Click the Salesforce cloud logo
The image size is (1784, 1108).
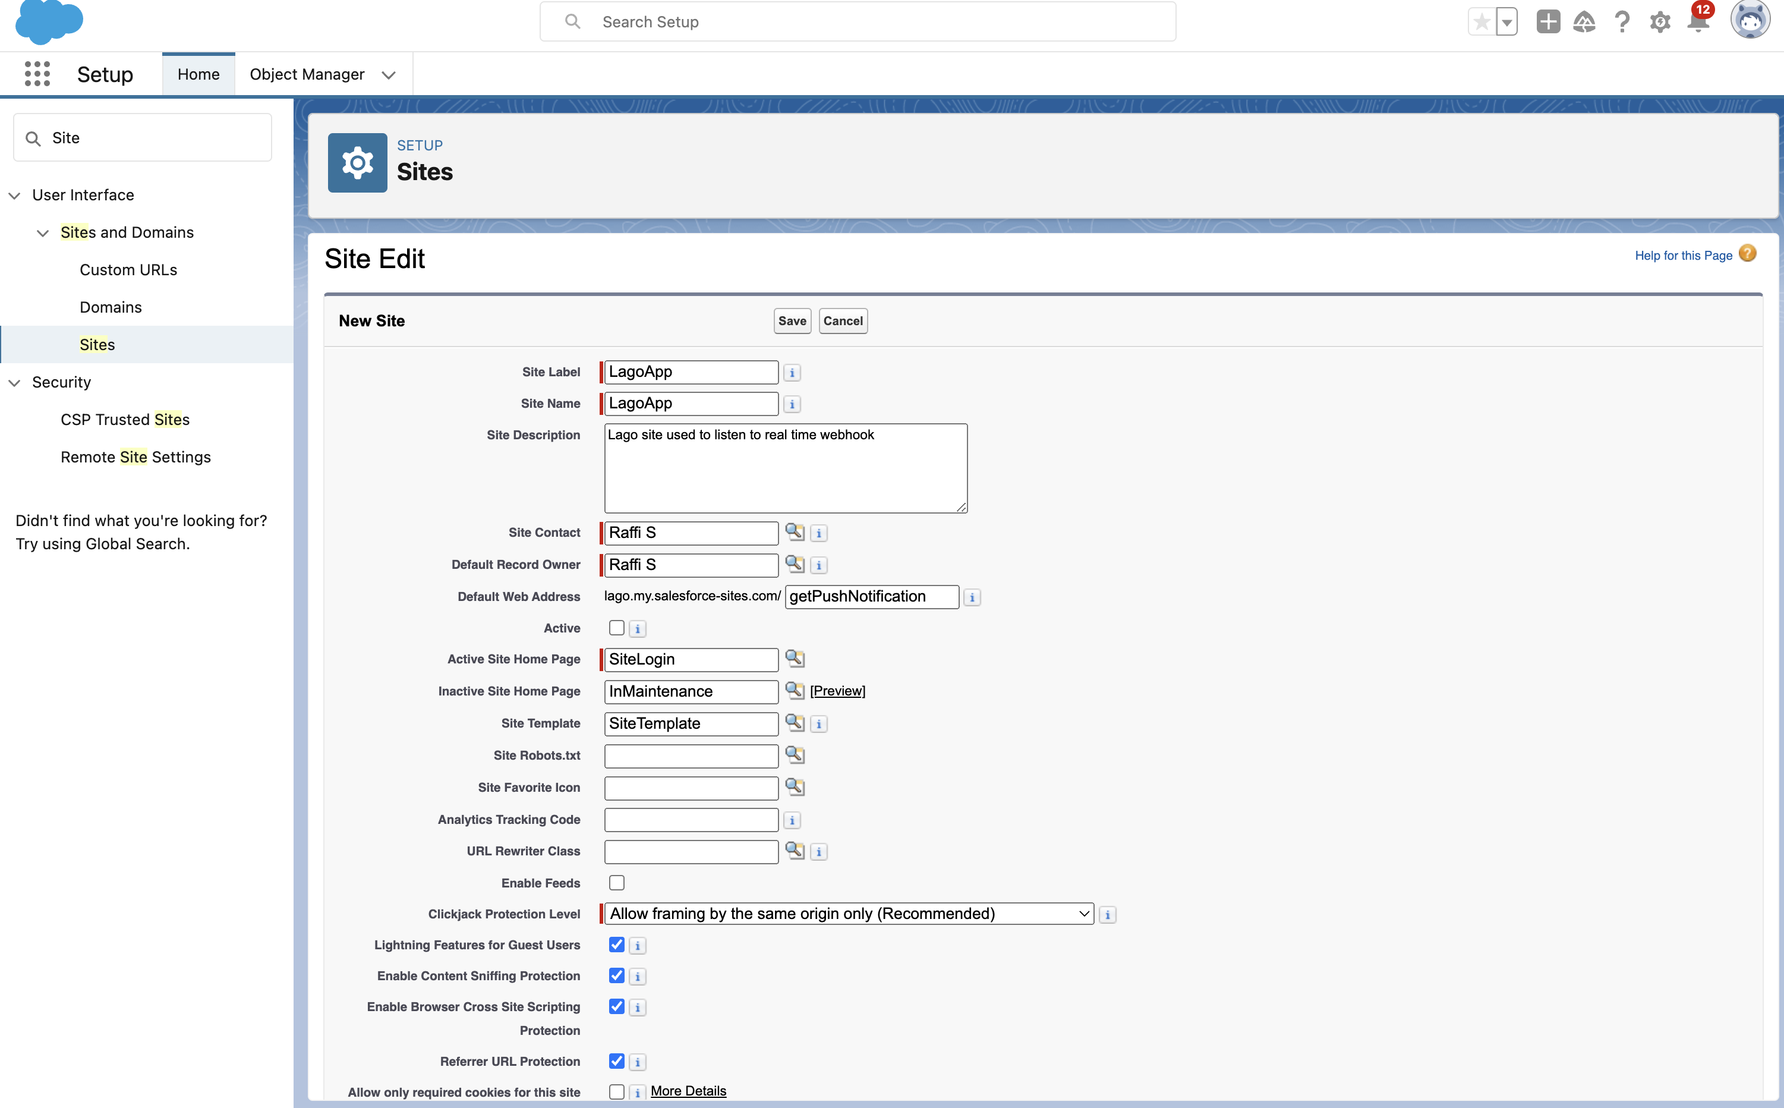pyautogui.click(x=49, y=21)
